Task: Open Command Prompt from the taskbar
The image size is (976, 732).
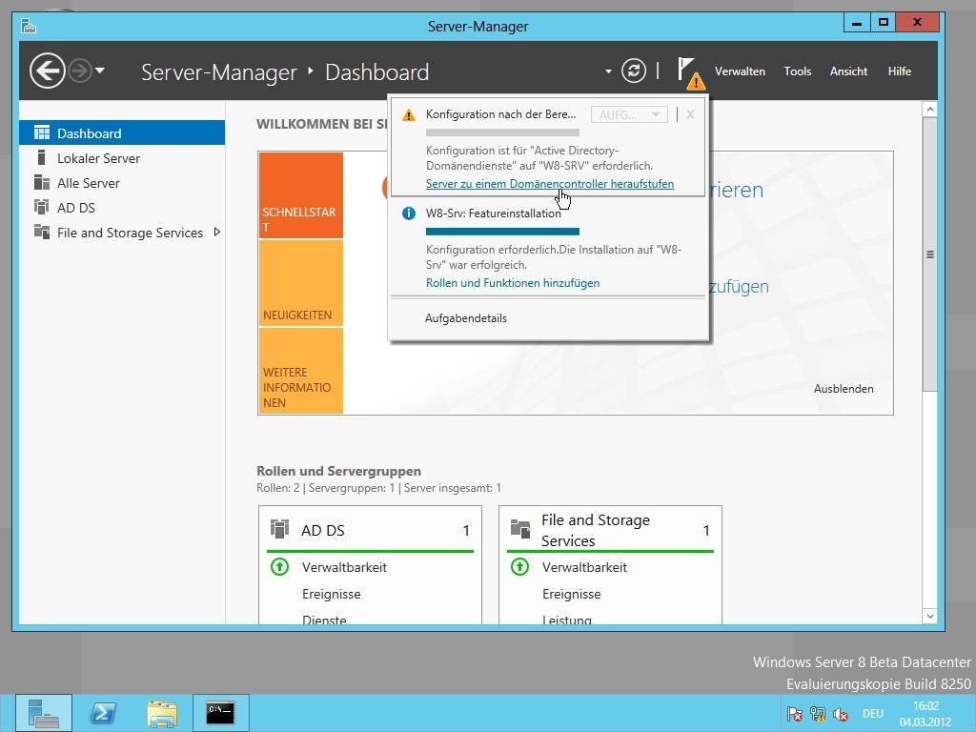Action: click(x=221, y=713)
